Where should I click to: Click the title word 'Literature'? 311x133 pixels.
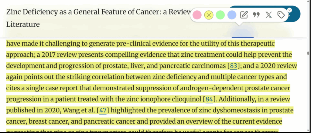(x=23, y=24)
